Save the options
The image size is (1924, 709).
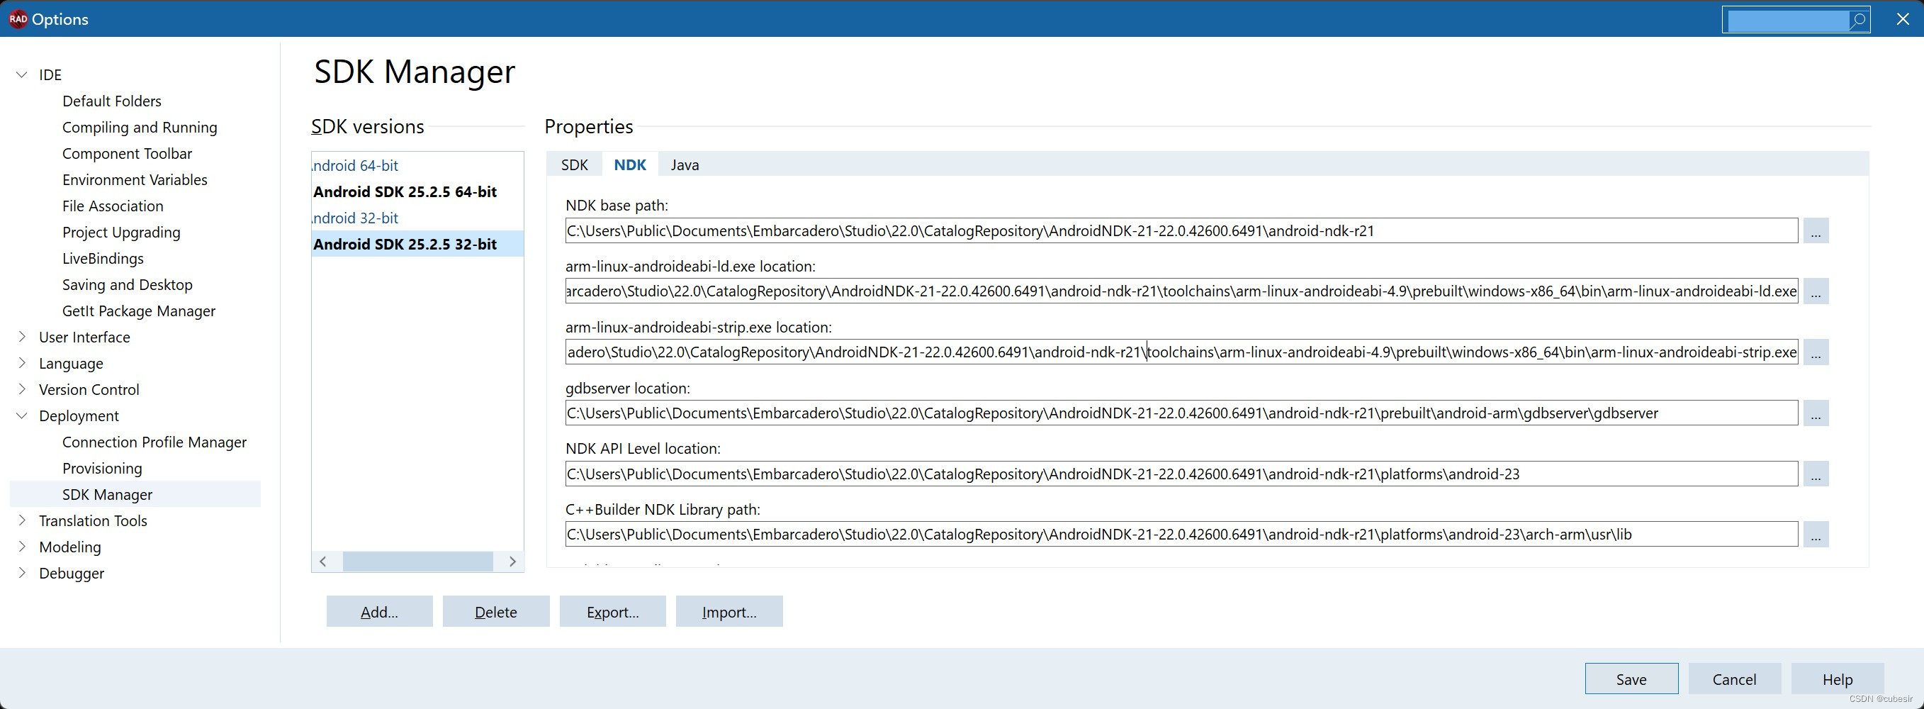pos(1631,679)
